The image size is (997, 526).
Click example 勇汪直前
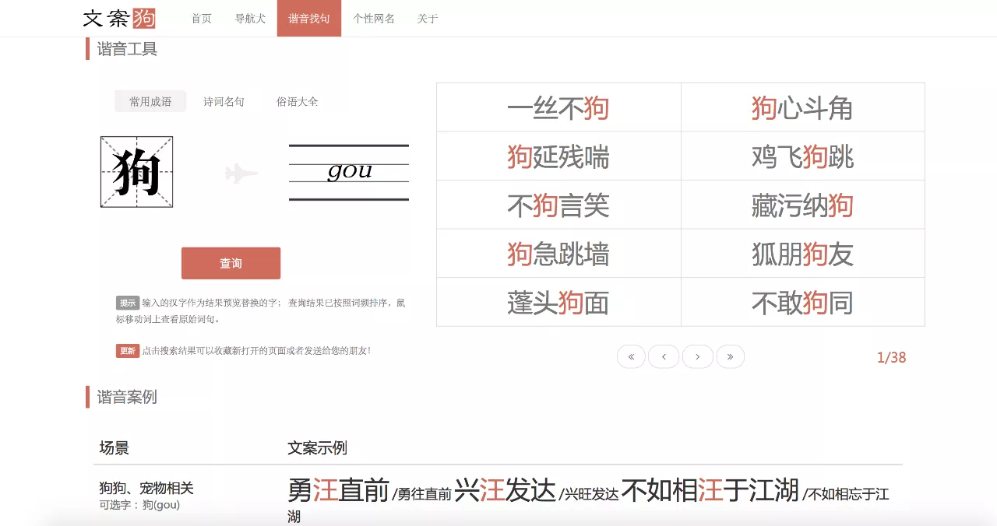click(338, 490)
